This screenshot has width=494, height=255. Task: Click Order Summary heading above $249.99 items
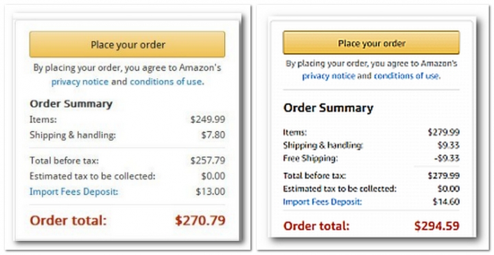[x=71, y=104]
